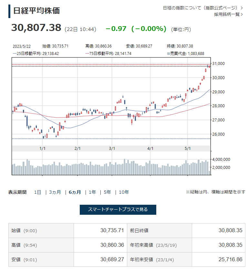Screen dimensions: 247x269
Task: Click the 安値 (9:01) table cell
Action: pyautogui.click(x=41, y=259)
